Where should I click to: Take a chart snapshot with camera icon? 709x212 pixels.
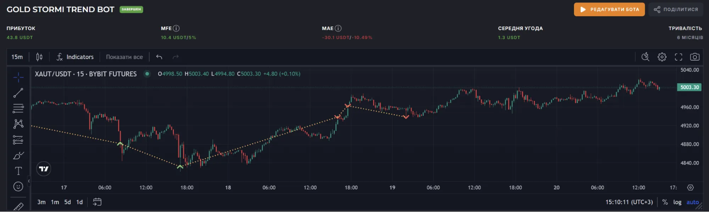tap(694, 57)
